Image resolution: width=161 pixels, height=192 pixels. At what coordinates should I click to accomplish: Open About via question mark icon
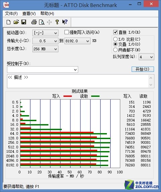[57, 22]
